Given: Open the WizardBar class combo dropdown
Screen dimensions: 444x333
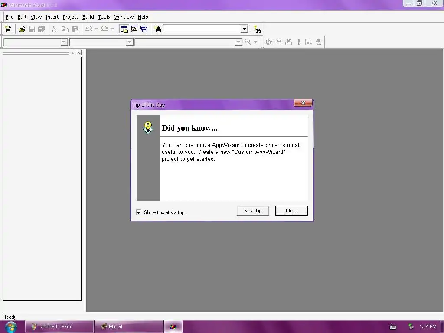Looking at the screenshot, I should (64, 42).
